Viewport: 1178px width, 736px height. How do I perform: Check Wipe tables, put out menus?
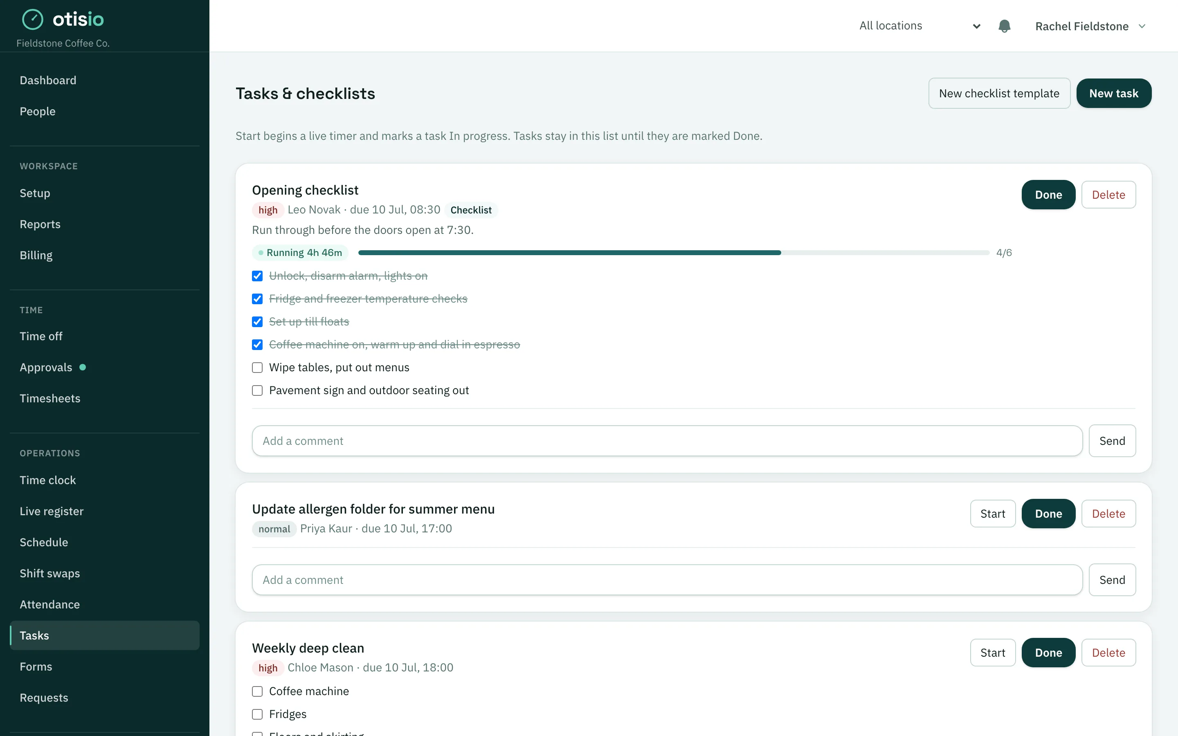pyautogui.click(x=258, y=368)
